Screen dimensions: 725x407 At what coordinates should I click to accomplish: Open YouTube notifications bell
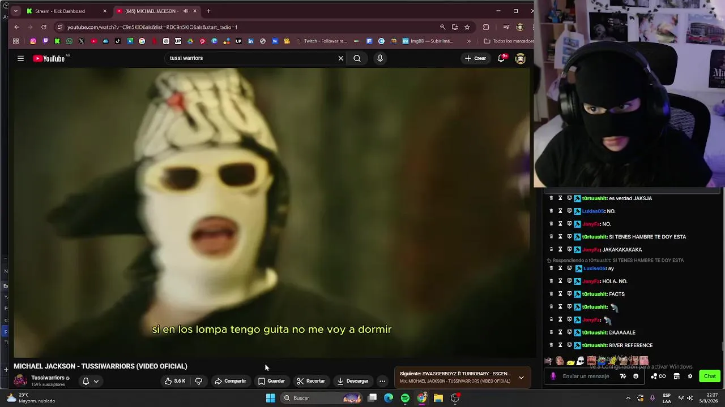501,58
